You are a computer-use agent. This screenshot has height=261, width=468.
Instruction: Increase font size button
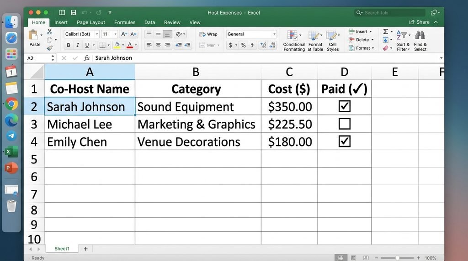pos(124,34)
